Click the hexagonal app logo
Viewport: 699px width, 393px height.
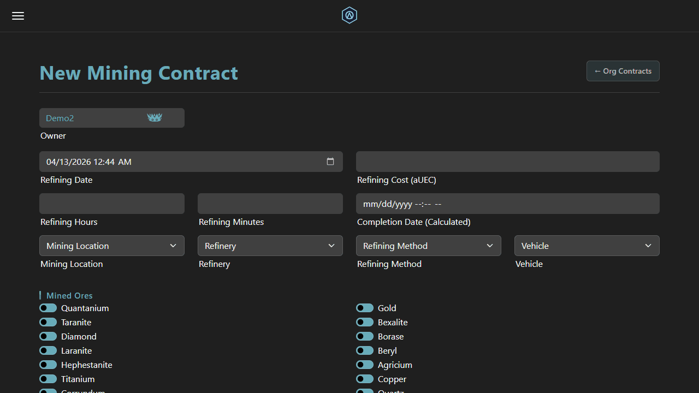[349, 15]
